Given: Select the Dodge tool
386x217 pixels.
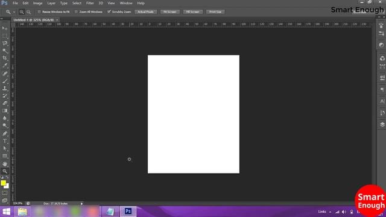Looking at the screenshot, I should coord(5,126).
